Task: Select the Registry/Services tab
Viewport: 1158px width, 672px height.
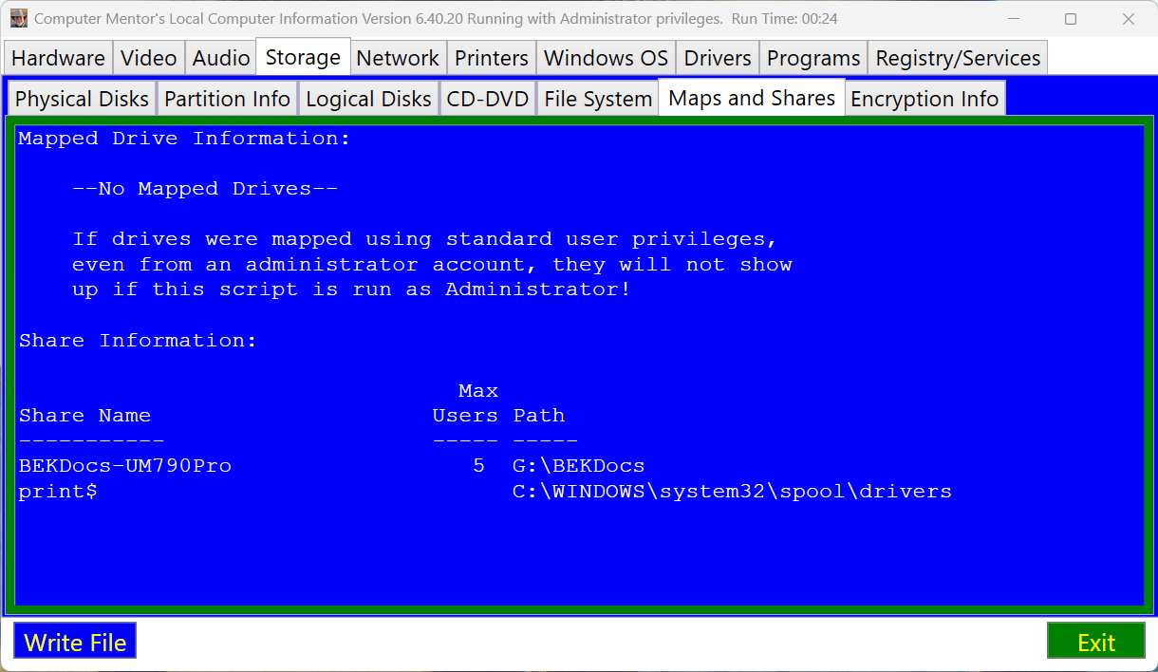Action: pyautogui.click(x=958, y=58)
